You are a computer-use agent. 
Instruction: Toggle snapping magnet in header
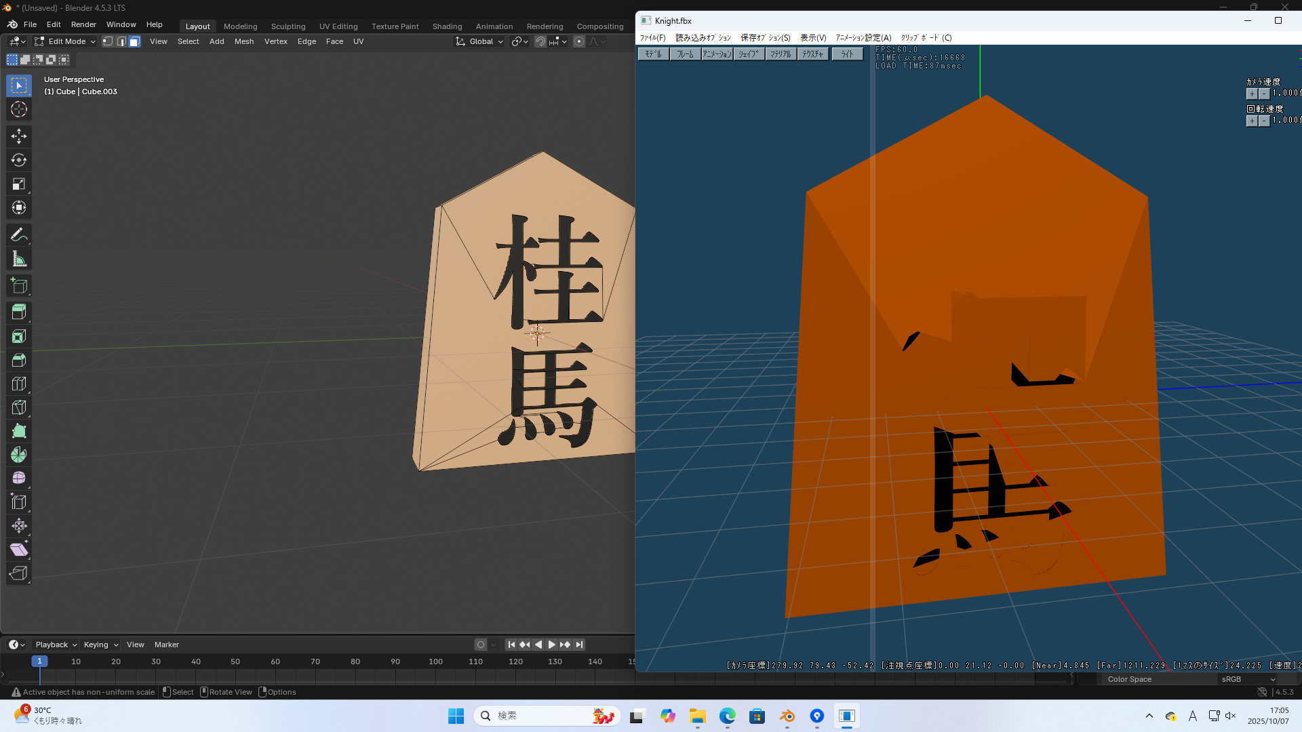[540, 41]
